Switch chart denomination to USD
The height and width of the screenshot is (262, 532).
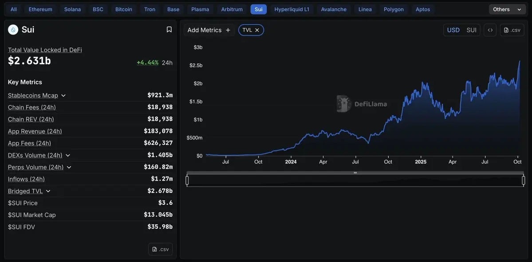click(x=453, y=30)
